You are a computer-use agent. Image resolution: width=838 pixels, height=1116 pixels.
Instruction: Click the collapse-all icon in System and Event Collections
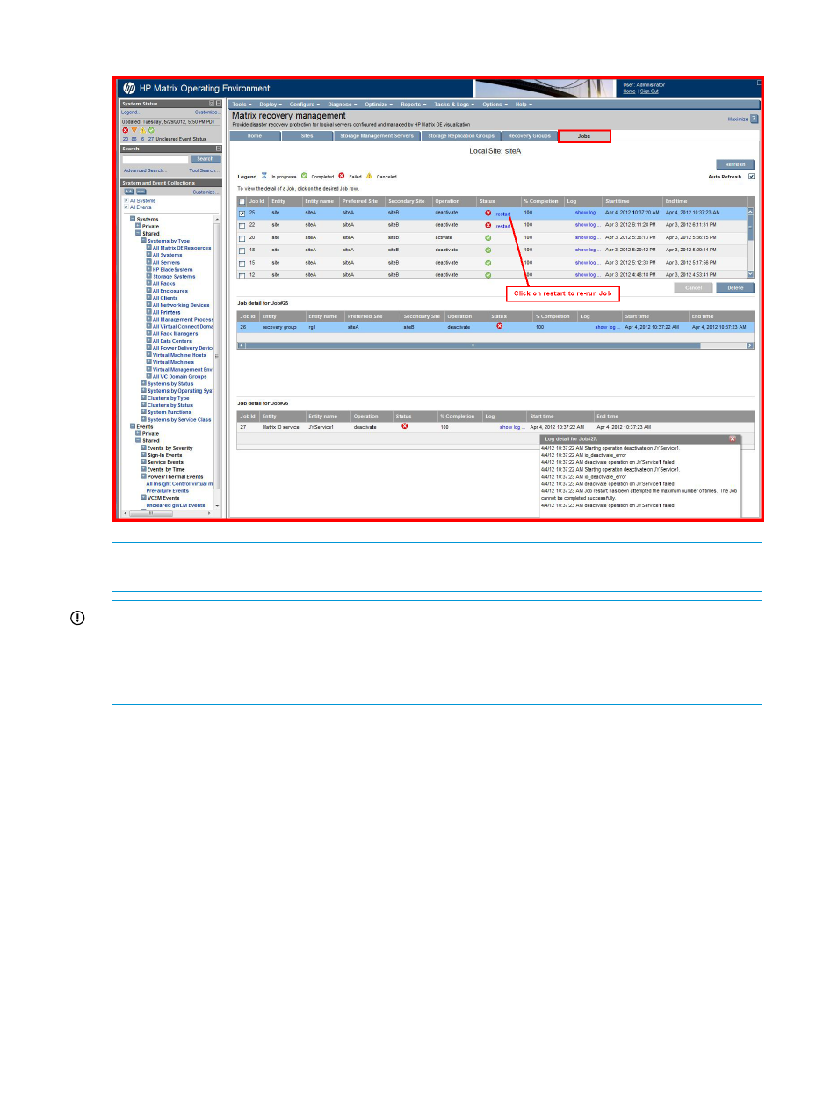click(x=141, y=192)
